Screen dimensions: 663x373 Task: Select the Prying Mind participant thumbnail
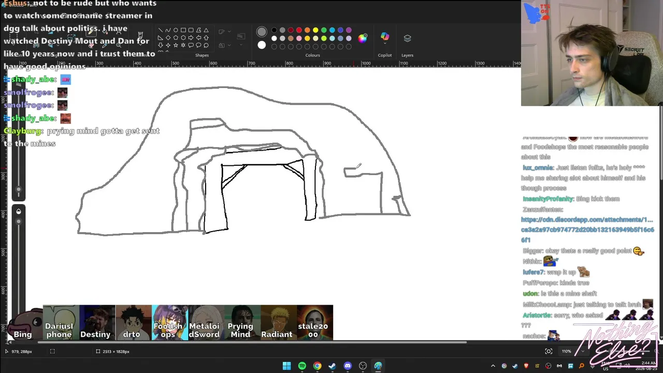242,323
